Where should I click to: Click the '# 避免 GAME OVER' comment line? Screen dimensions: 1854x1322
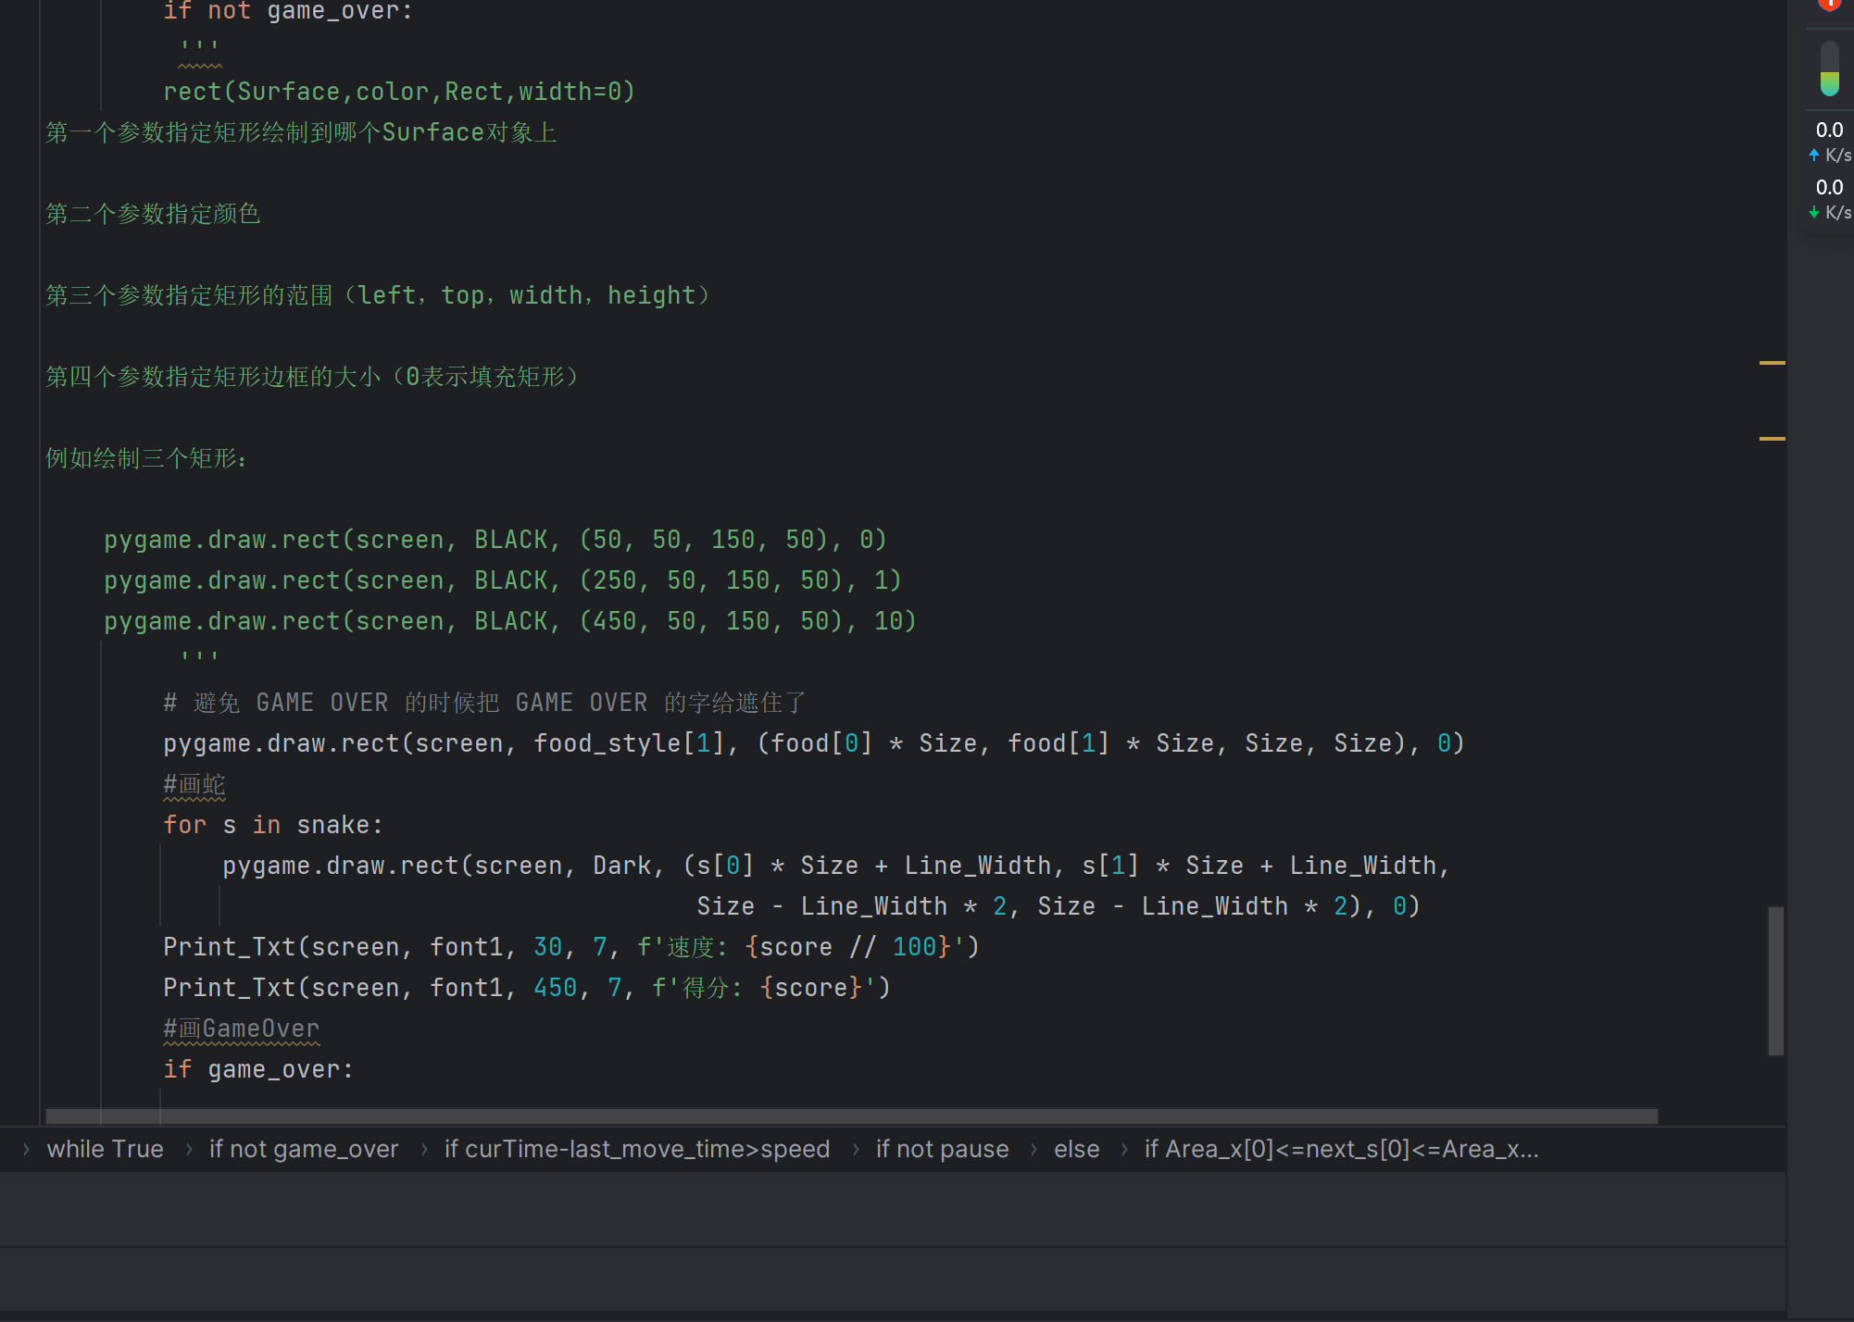[x=484, y=703]
